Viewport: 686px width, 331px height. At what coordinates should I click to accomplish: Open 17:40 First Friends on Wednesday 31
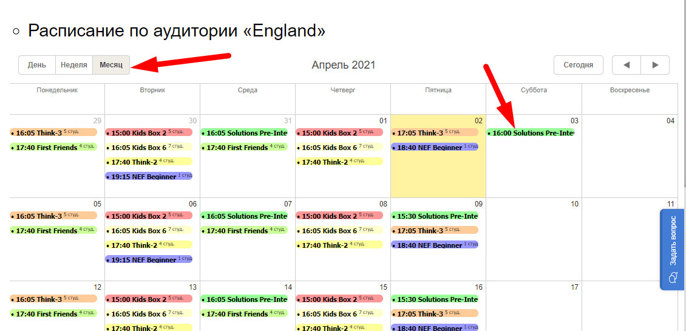tap(244, 147)
